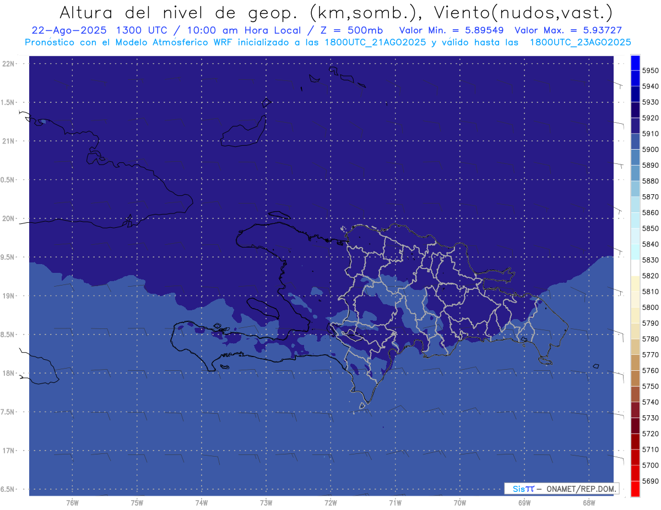Click the '1800UTC_23AGO2025' valid-until time
This screenshot has height=510, width=661.
coord(580,42)
